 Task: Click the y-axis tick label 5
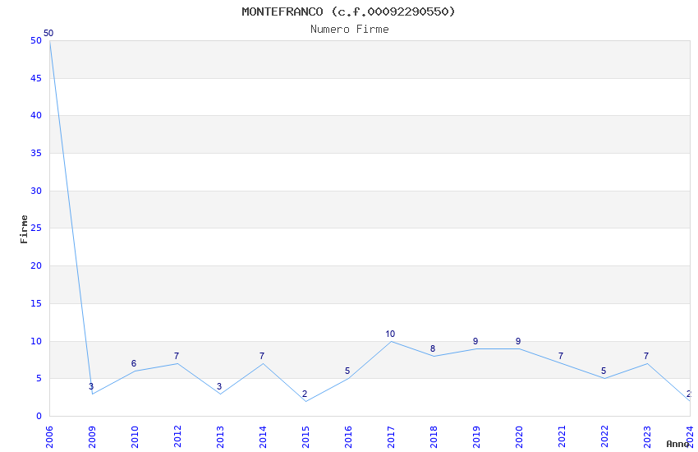39,379
